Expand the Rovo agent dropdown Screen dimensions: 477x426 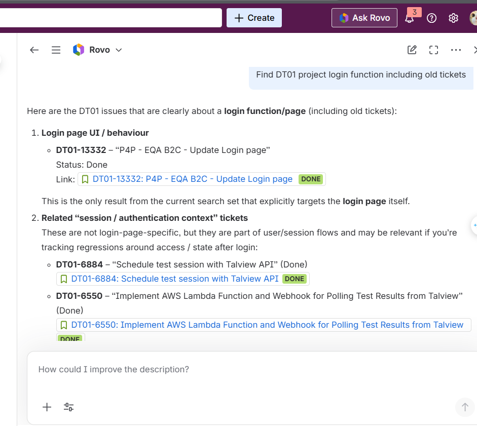tap(119, 50)
